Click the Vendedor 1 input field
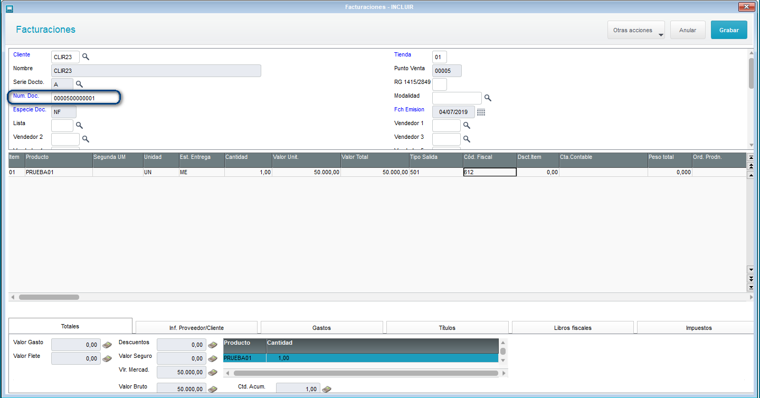Image resolution: width=760 pixels, height=398 pixels. tap(446, 126)
